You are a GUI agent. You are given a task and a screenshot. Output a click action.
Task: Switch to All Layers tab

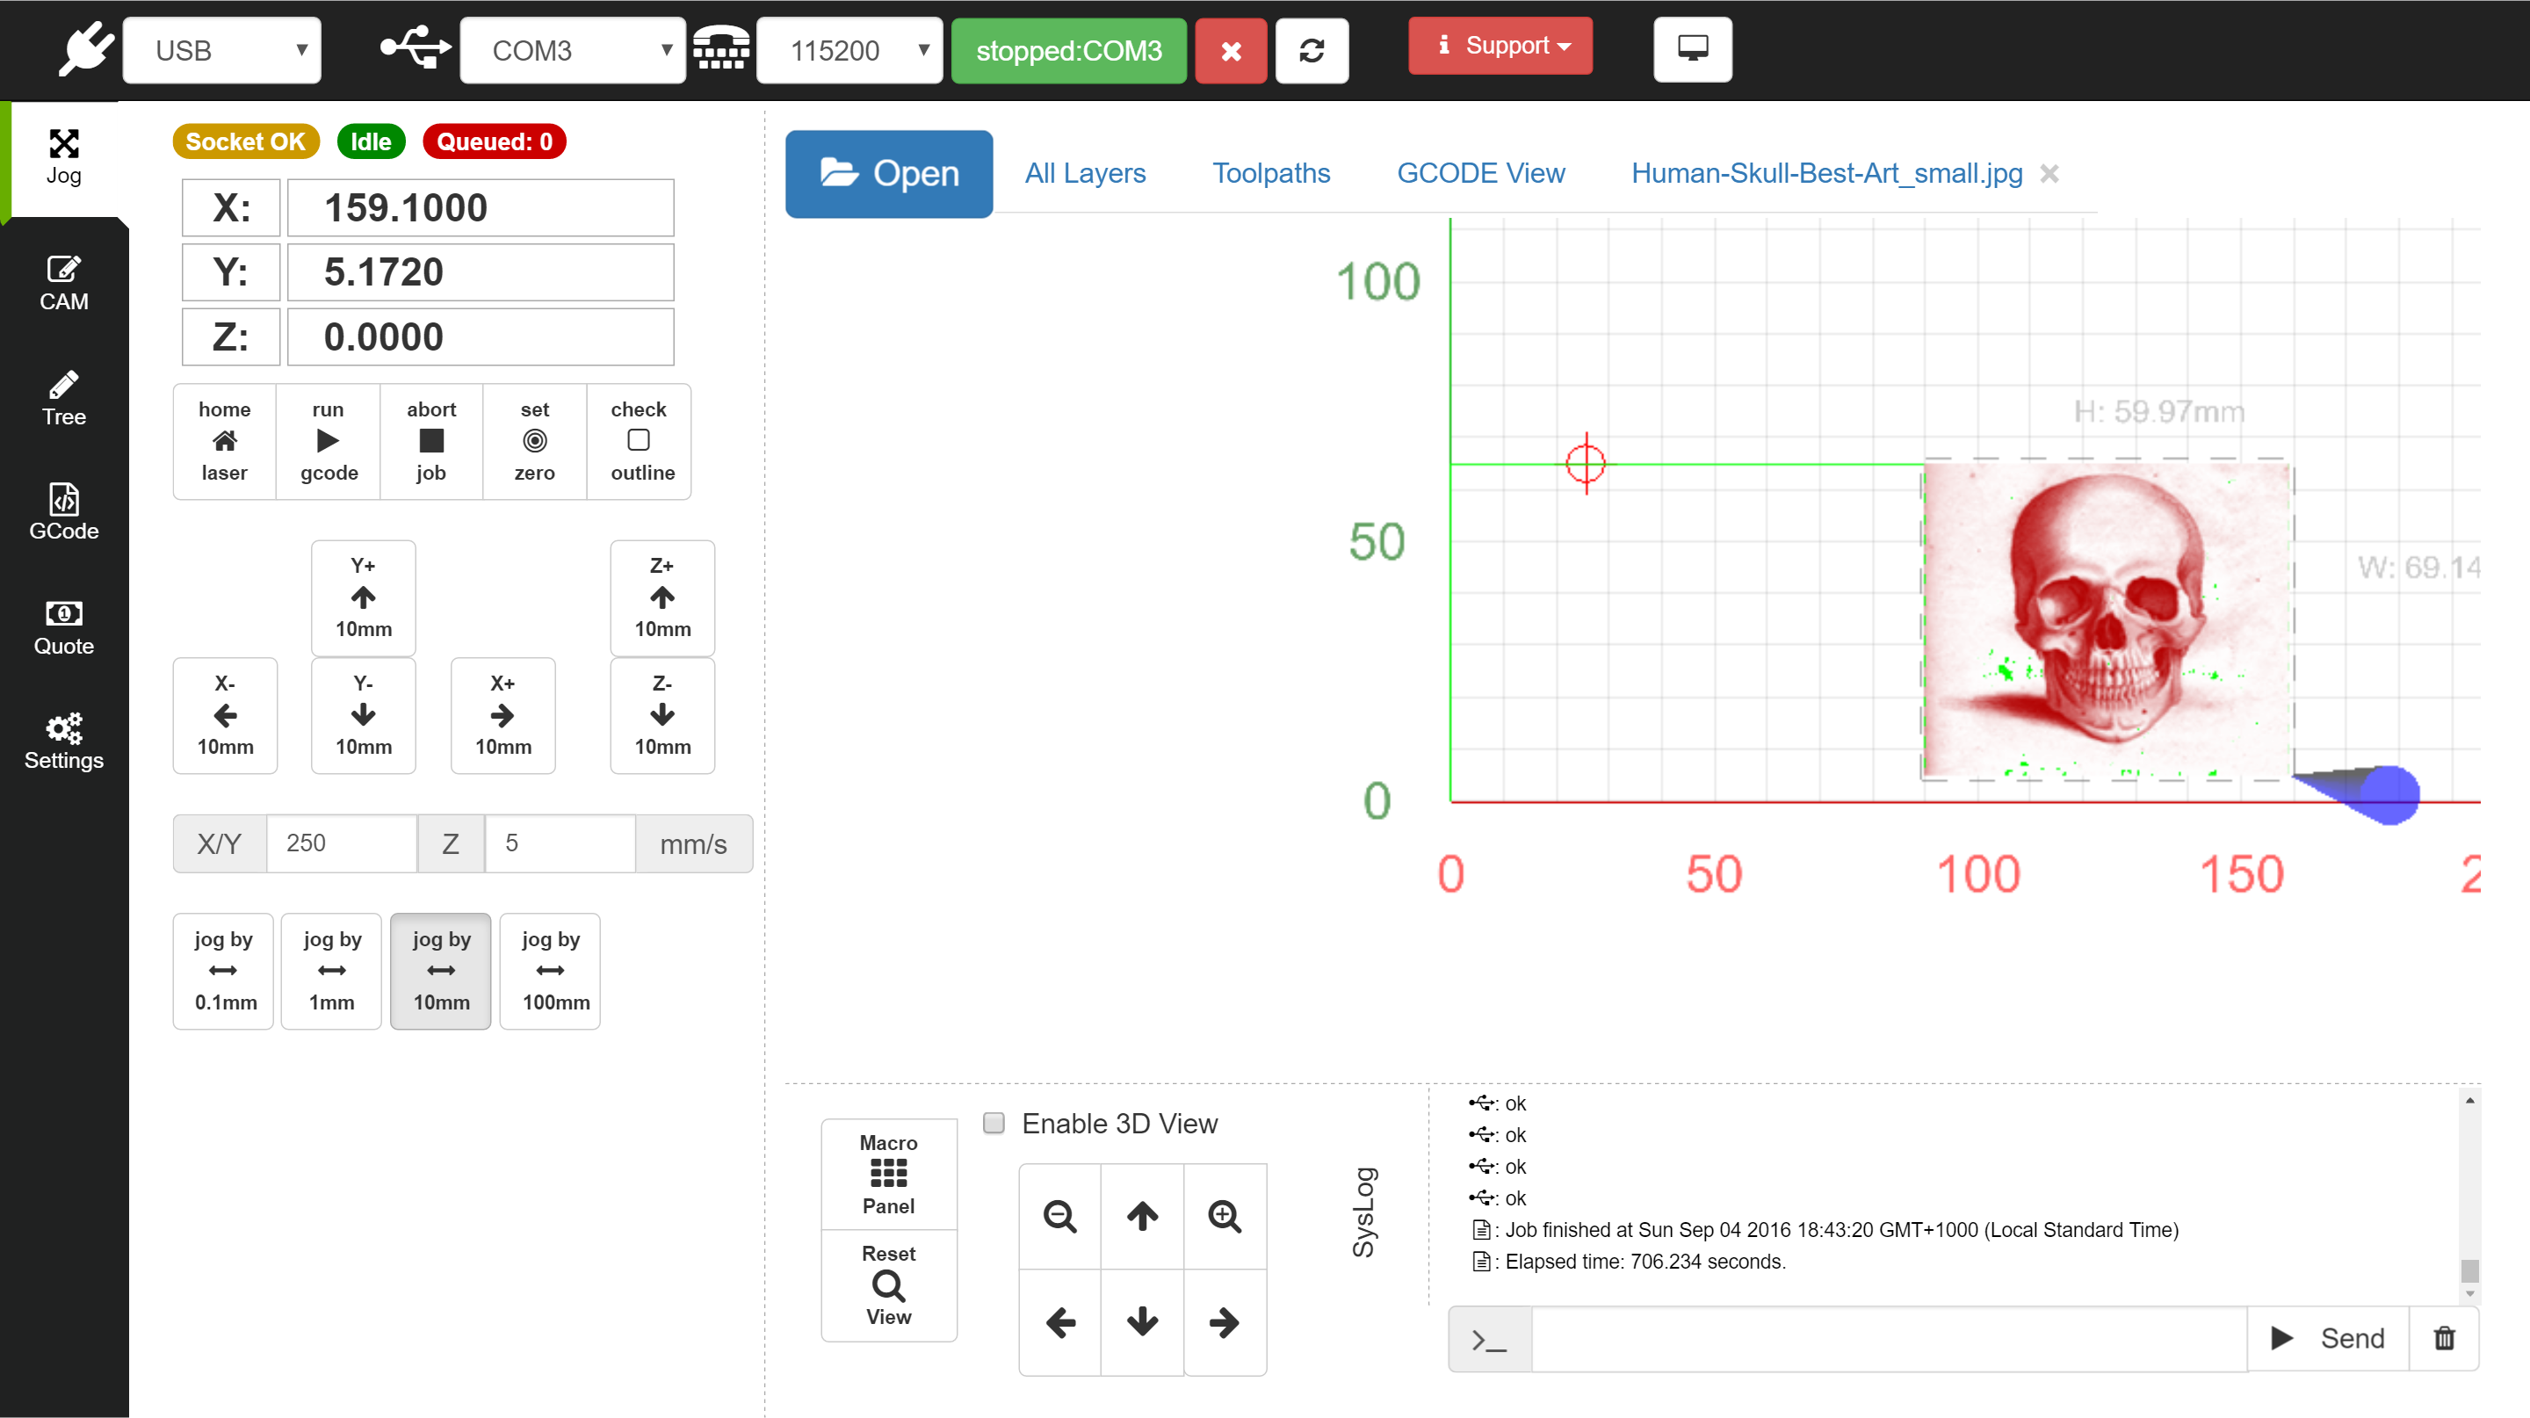1085,174
